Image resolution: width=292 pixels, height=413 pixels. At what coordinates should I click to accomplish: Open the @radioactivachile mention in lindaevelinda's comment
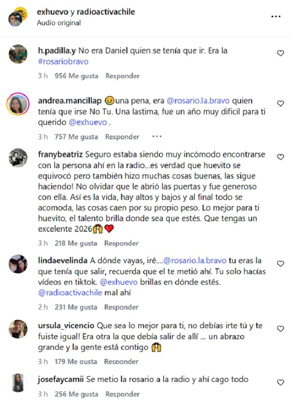coord(70,292)
